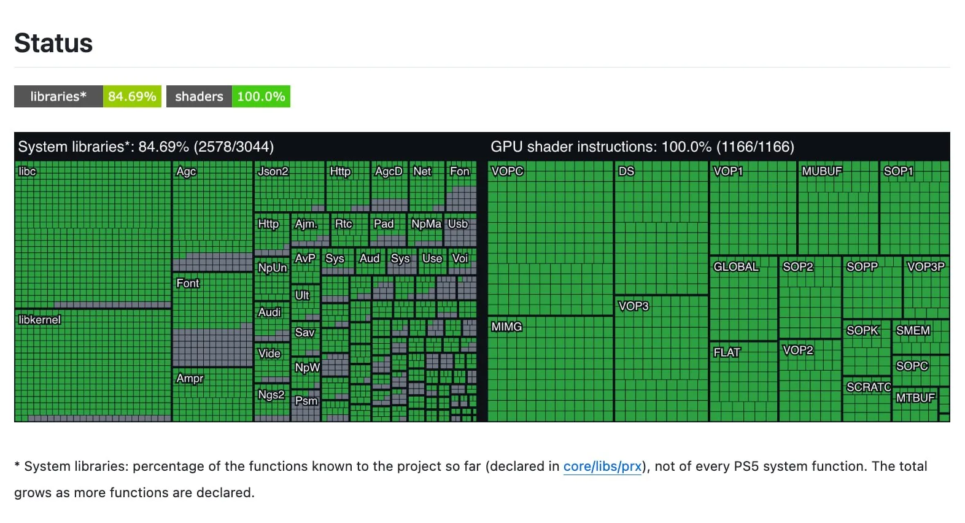
Task: Select the DS shader block
Action: (662, 228)
